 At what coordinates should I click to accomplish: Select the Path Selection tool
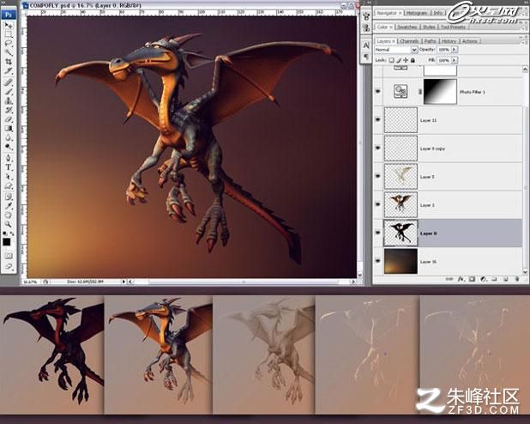click(x=9, y=176)
